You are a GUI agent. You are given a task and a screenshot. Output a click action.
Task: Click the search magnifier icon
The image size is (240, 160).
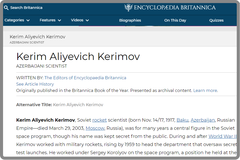pos(6,8)
